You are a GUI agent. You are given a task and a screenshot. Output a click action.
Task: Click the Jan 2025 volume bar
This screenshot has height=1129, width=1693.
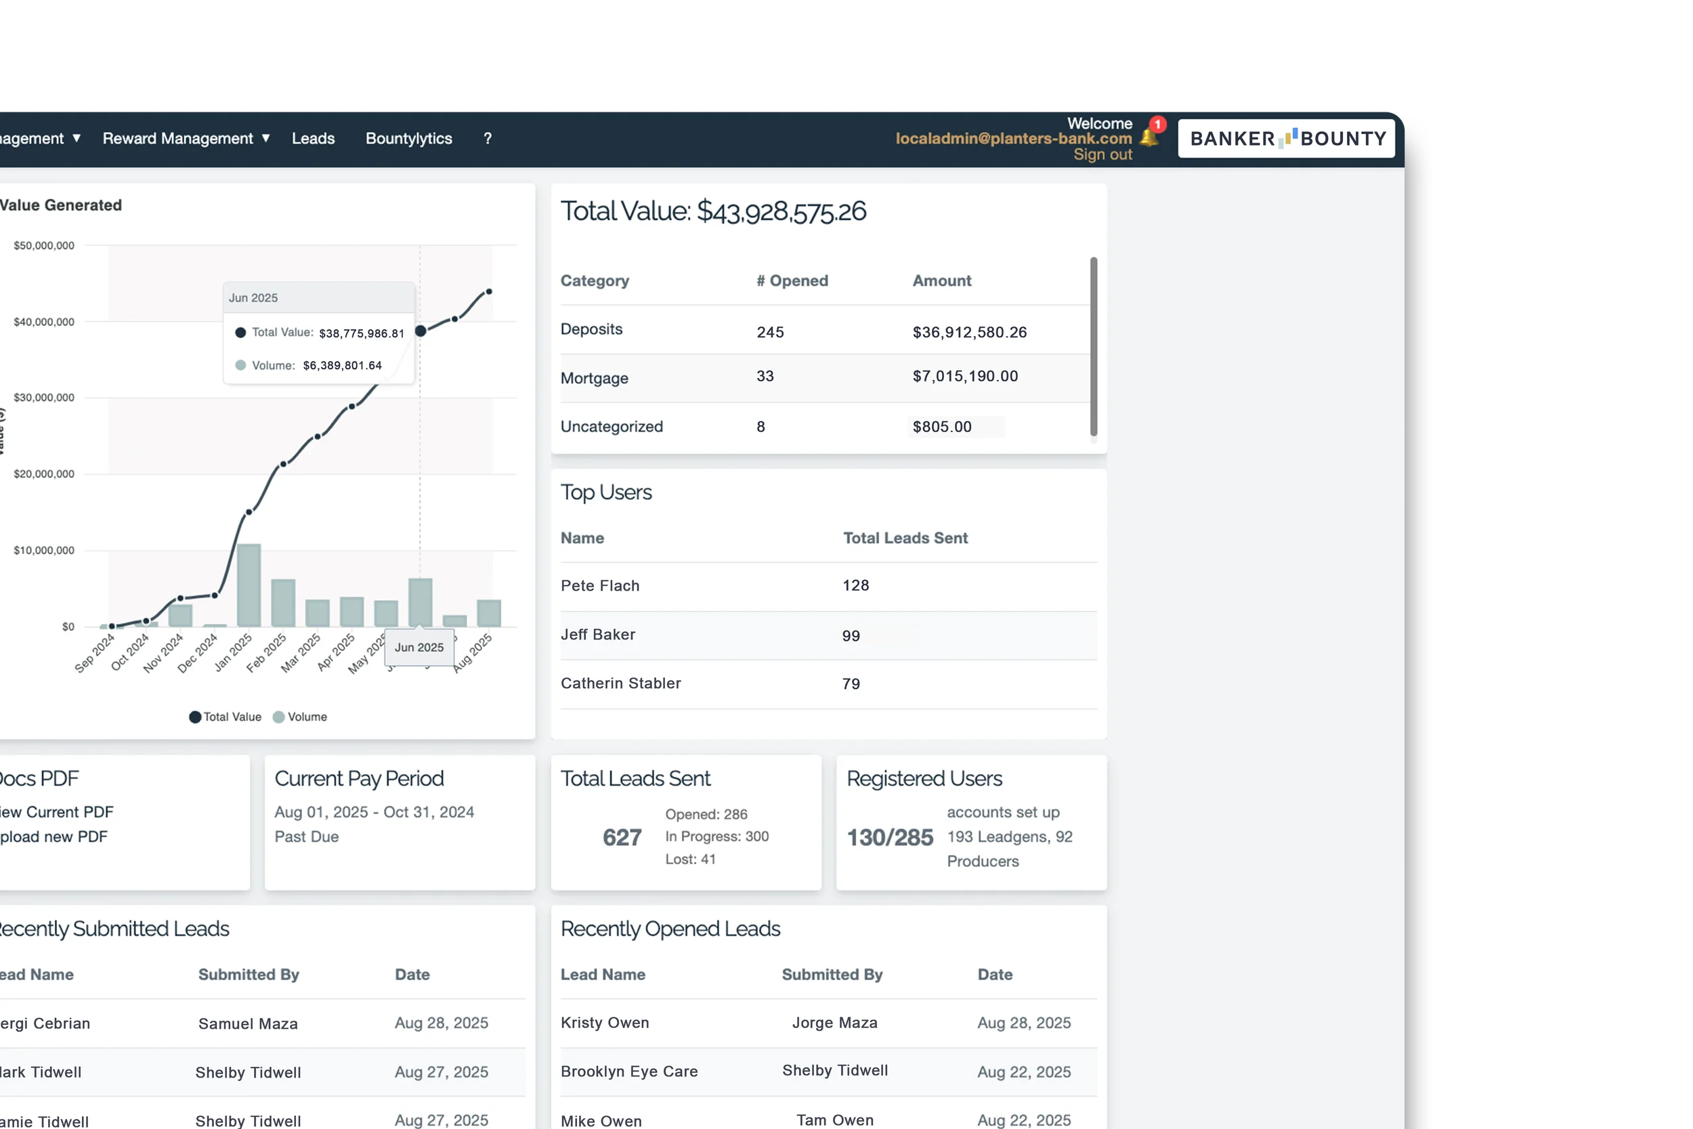(x=249, y=584)
